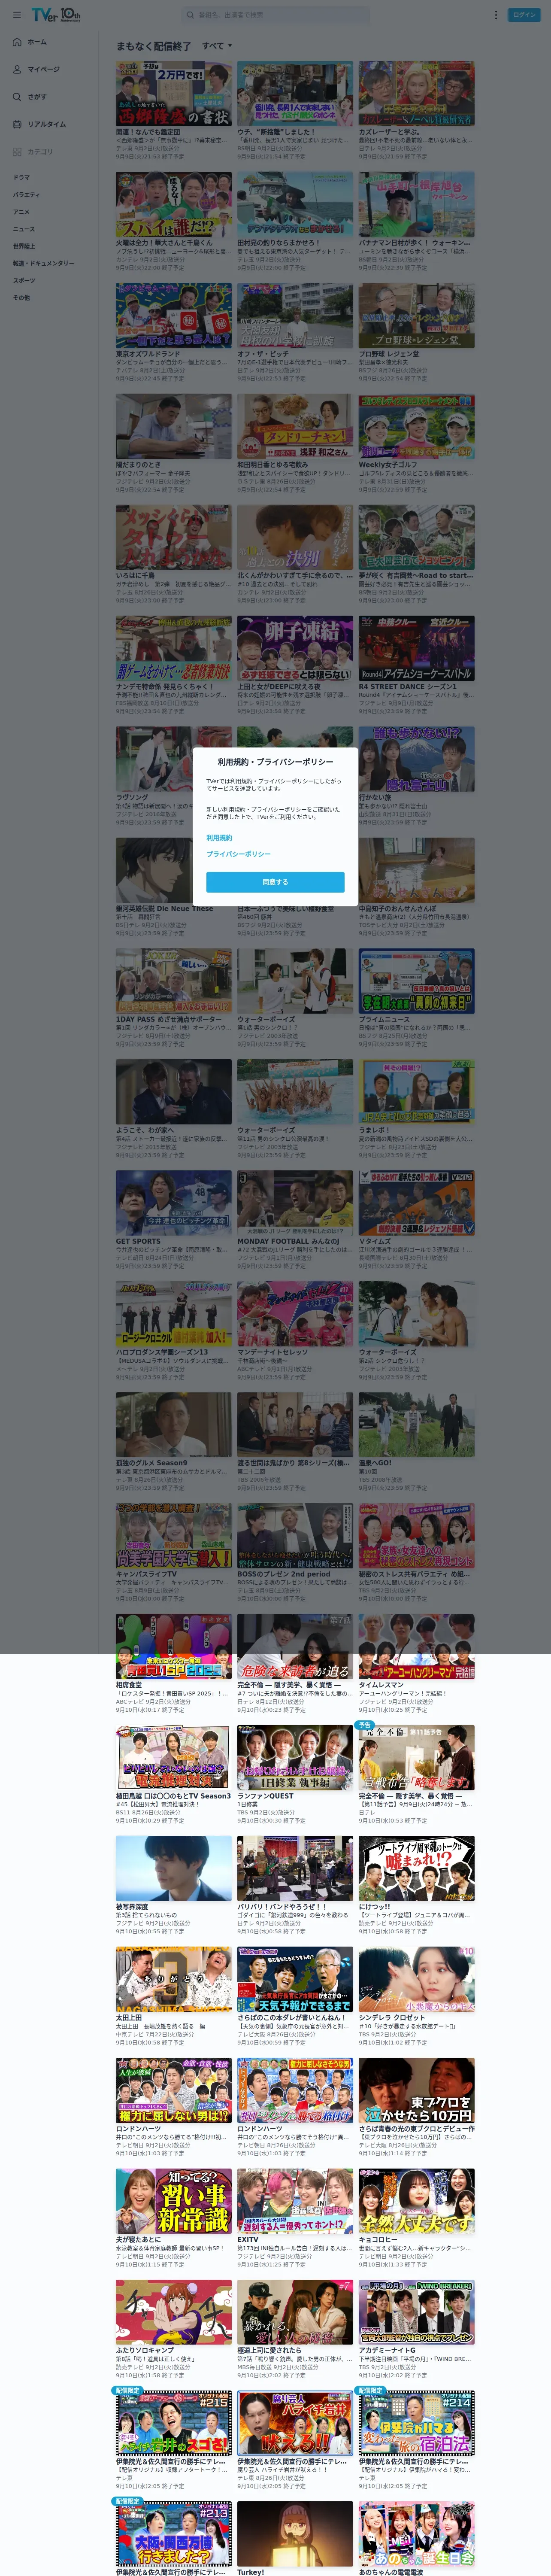The image size is (551, 2576).
Task: Open にけつッ!! program thumbnail
Action: point(417,1869)
